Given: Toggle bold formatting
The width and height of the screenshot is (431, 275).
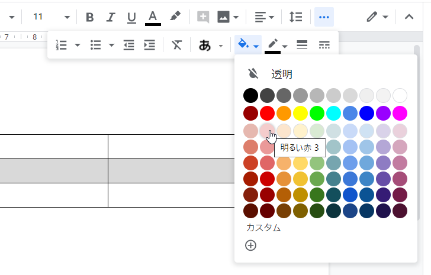Looking at the screenshot, I should point(90,17).
